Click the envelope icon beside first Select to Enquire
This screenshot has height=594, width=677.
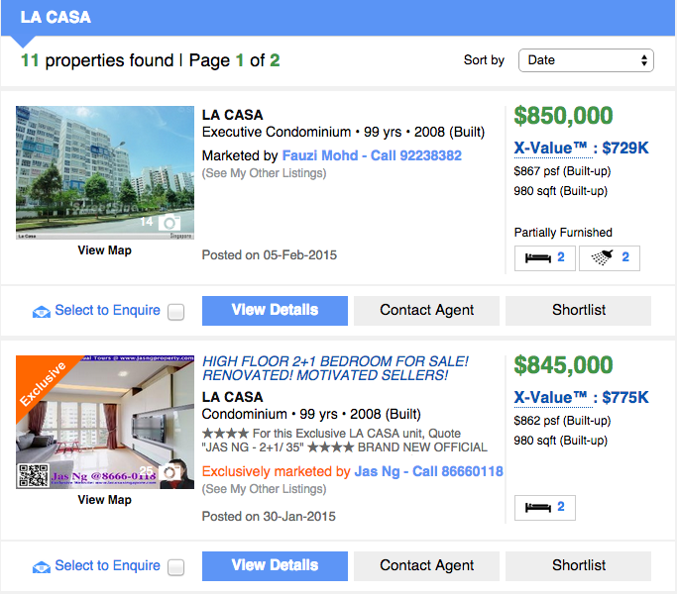[42, 312]
